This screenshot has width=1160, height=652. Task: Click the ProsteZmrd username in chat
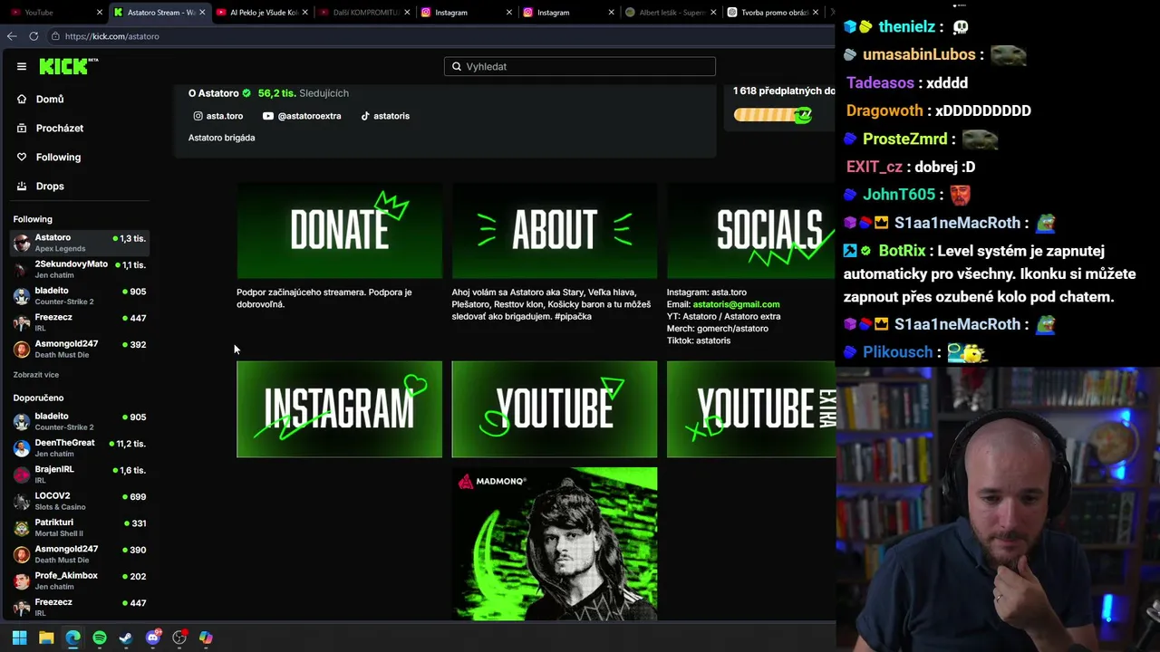[904, 139]
